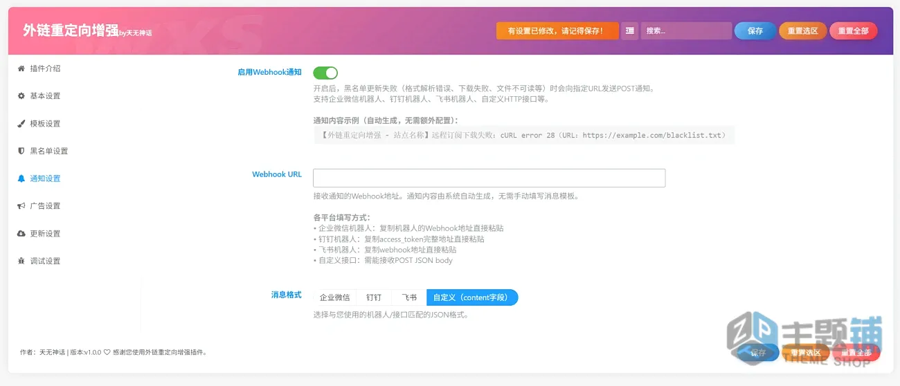Click the 通知内容示例 heading
This screenshot has height=386, width=900.
click(386, 120)
